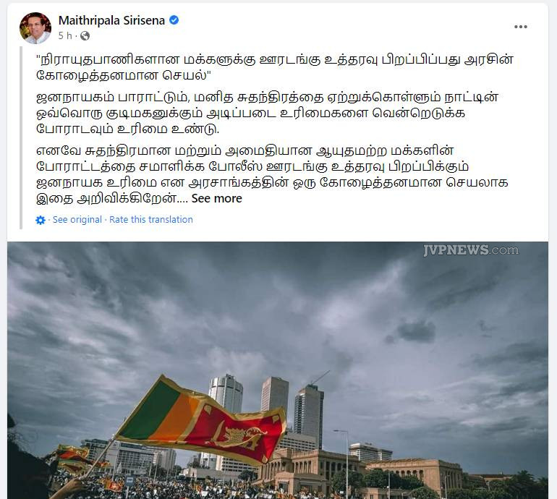Click the JVPNEWS.com watermark on the photo
The width and height of the screenshot is (557, 499).
pyautogui.click(x=471, y=250)
